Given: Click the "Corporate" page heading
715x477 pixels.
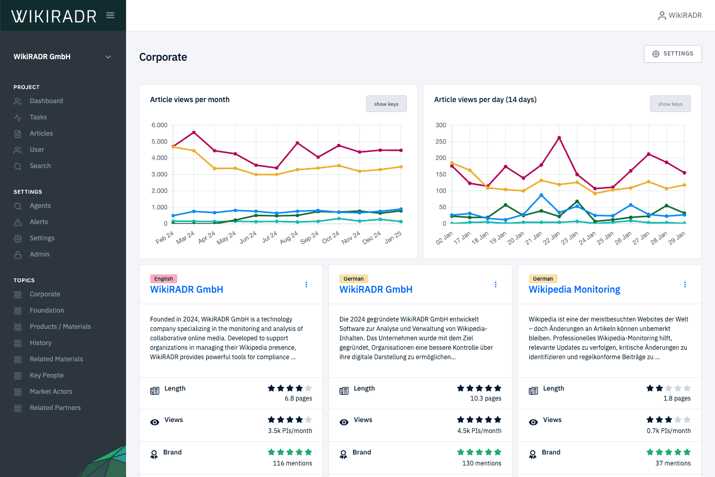Looking at the screenshot, I should (x=163, y=57).
